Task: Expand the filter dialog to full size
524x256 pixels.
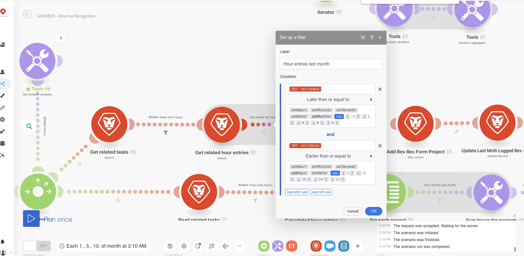Action: click(363, 37)
